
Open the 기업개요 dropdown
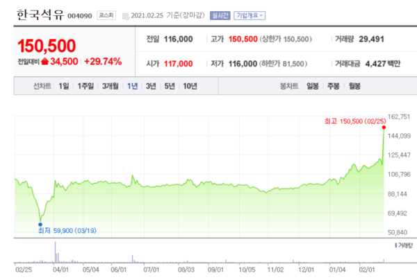tap(250, 16)
